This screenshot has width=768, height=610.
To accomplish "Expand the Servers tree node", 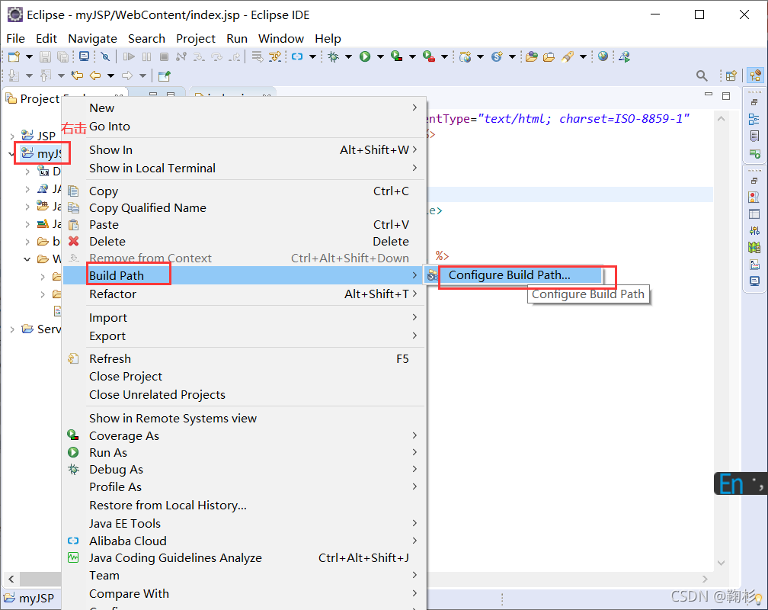I will point(11,329).
